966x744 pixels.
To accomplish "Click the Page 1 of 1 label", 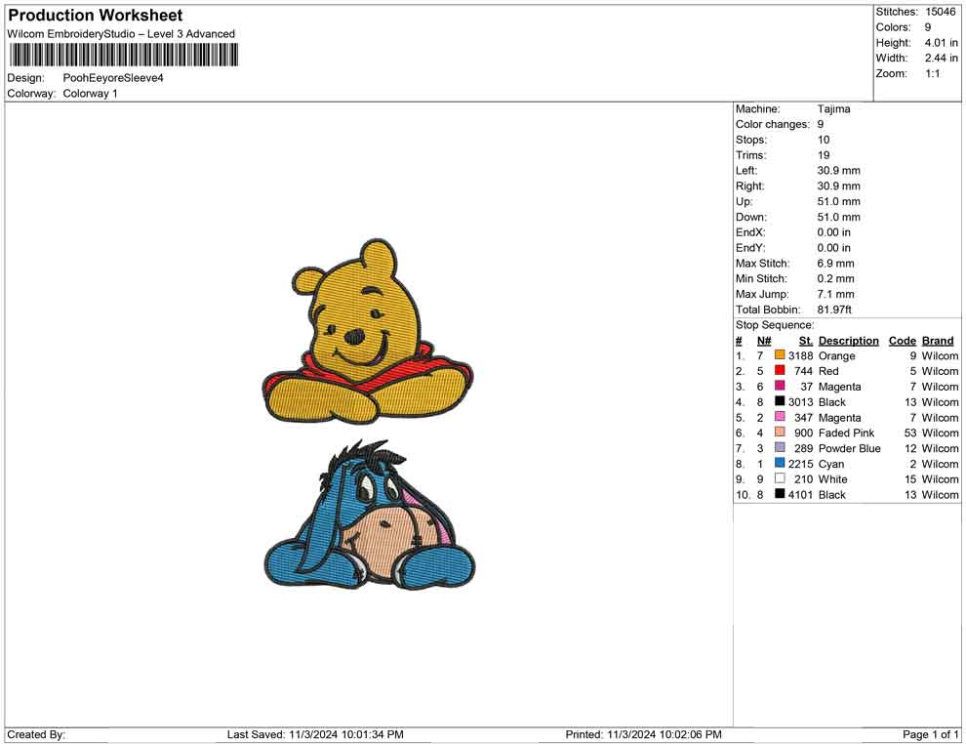I will pyautogui.click(x=930, y=734).
